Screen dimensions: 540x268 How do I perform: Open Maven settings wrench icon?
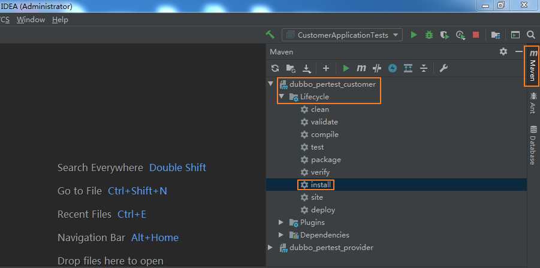click(444, 68)
